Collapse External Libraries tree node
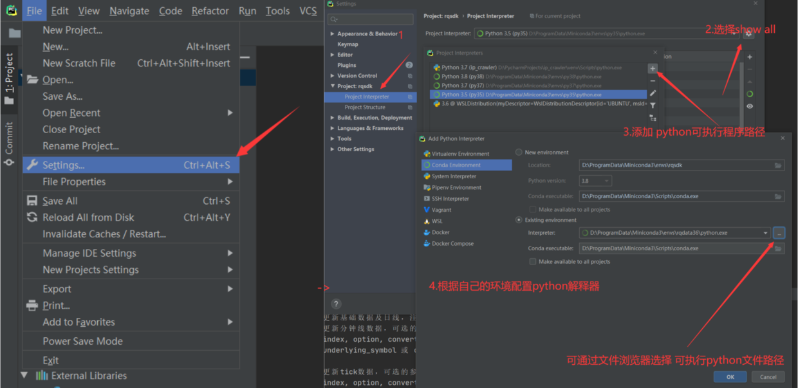 tap(24, 375)
